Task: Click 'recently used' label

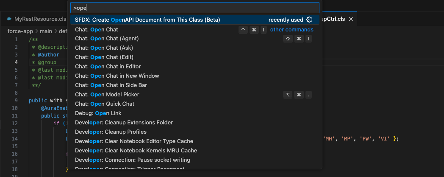Action: (286, 20)
